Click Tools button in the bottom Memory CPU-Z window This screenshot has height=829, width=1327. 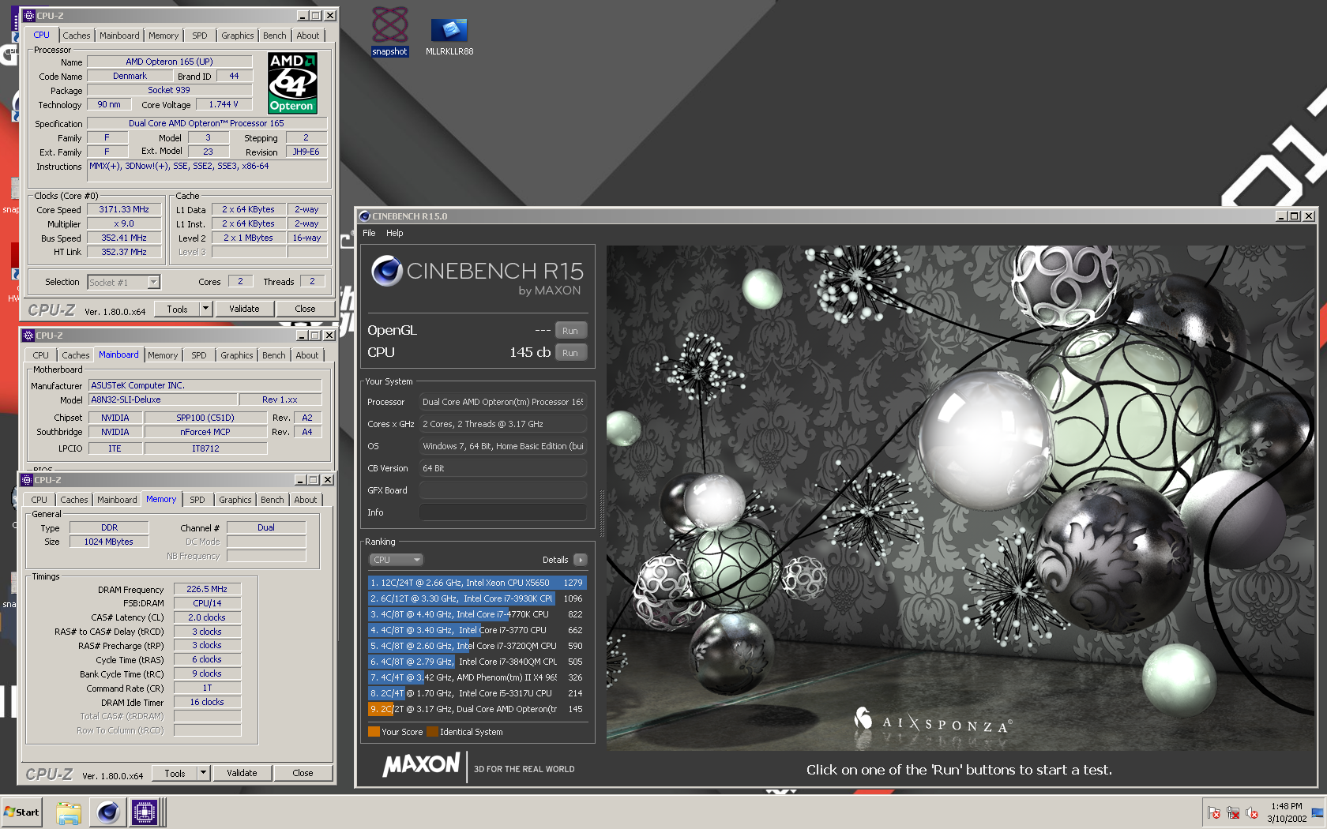pyautogui.click(x=175, y=773)
